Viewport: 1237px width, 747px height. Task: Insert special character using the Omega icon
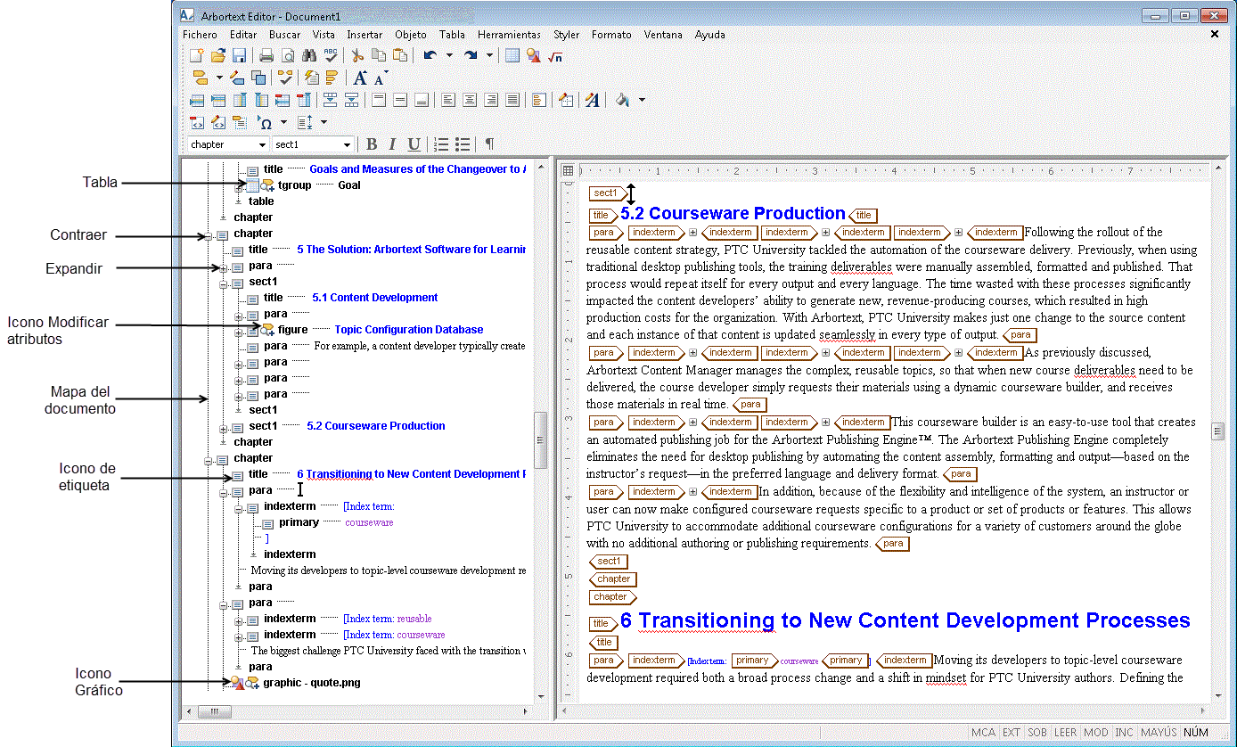tap(265, 122)
